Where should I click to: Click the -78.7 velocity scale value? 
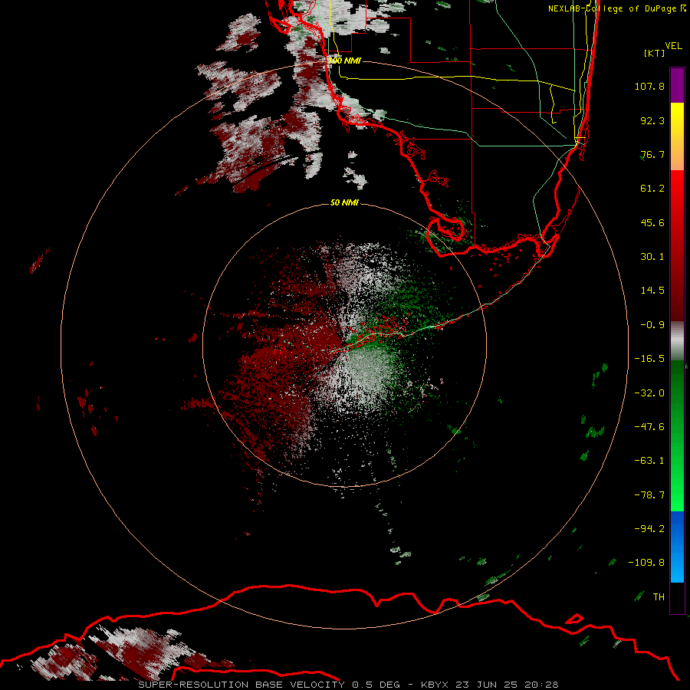coord(649,495)
